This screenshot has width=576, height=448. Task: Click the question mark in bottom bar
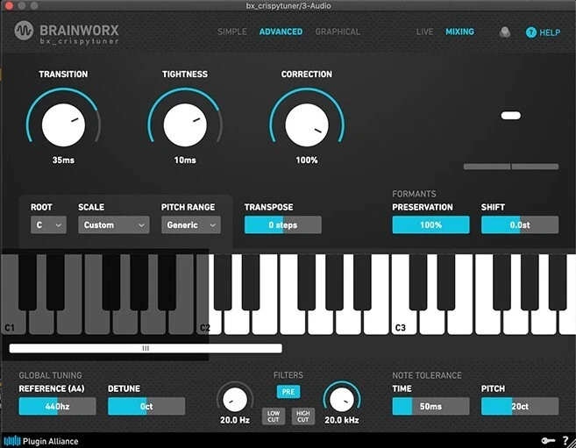click(565, 440)
